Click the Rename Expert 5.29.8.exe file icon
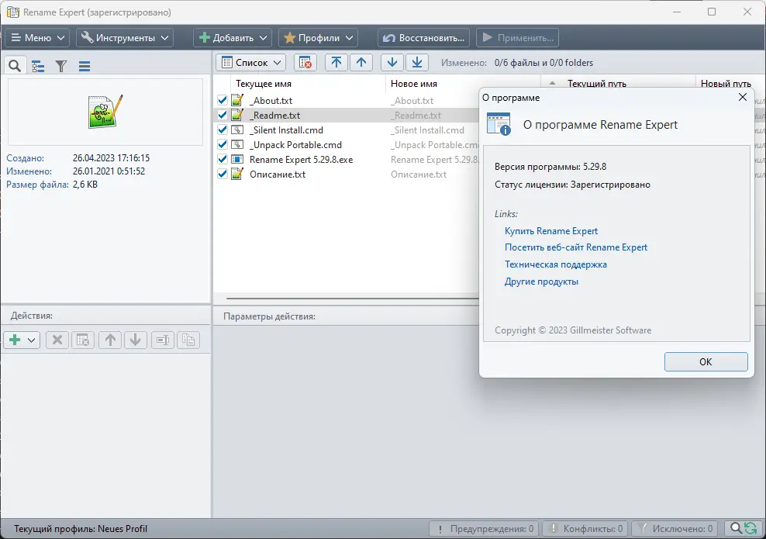766x539 pixels. pos(237,159)
